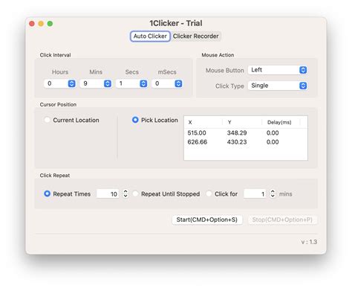Image resolution: width=352 pixels, height=288 pixels.
Task: Click the Start(CMD+Option+S) button
Action: (207, 220)
